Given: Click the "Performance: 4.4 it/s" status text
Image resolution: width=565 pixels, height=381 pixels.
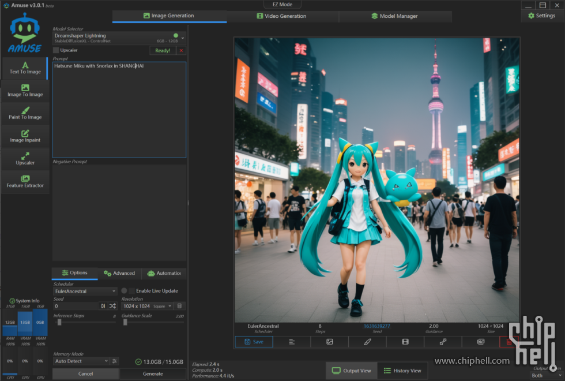Looking at the screenshot, I should click(x=213, y=376).
